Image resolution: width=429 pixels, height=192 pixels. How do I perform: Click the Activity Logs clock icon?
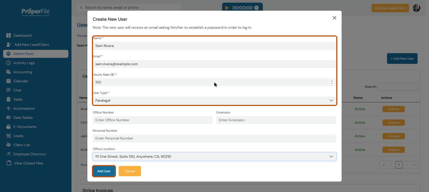pos(8,63)
